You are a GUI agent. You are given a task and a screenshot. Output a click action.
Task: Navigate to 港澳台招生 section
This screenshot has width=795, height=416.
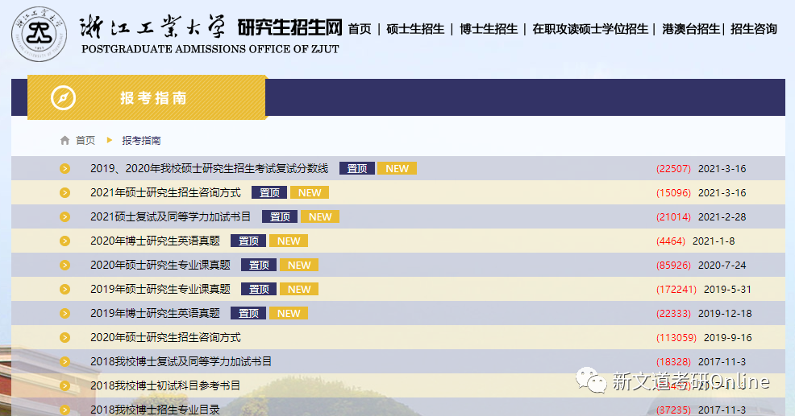(x=691, y=29)
